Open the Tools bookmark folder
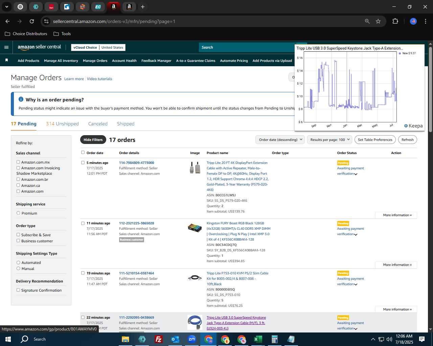The image size is (433, 346). coord(62,34)
